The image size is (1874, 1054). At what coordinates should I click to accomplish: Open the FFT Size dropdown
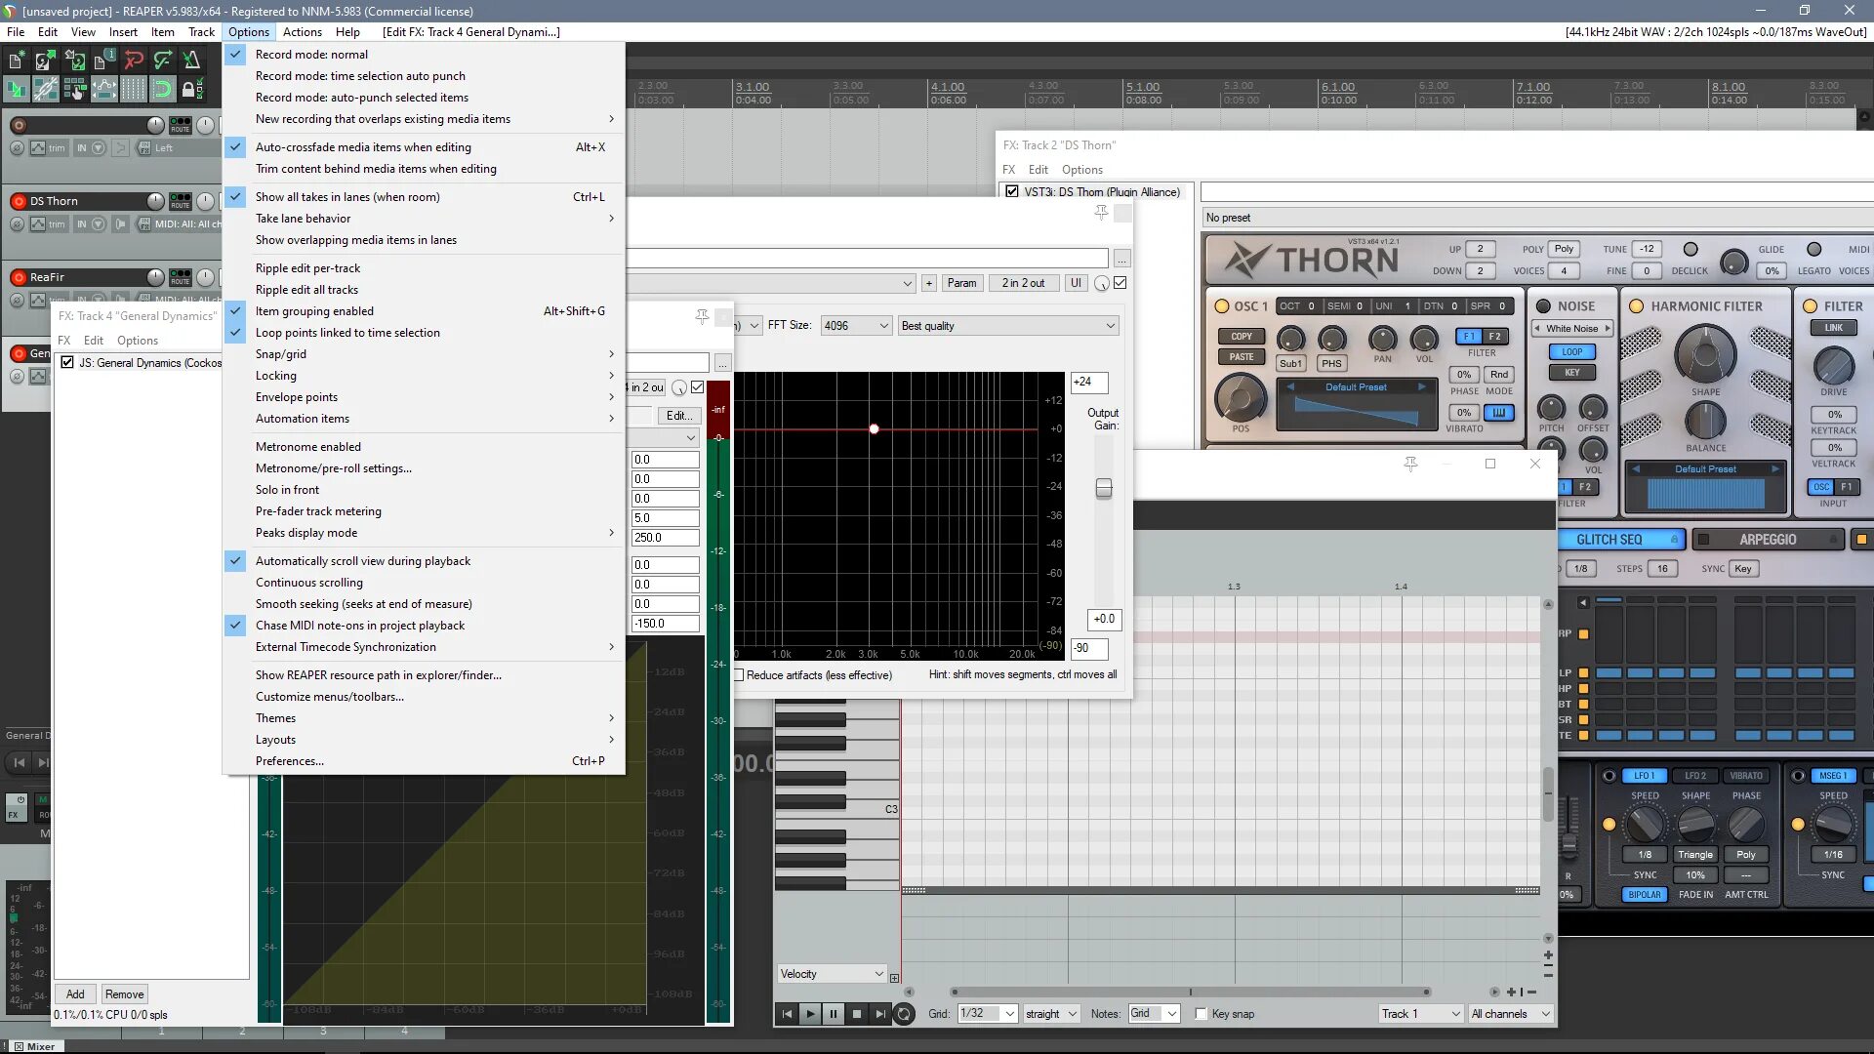856,326
